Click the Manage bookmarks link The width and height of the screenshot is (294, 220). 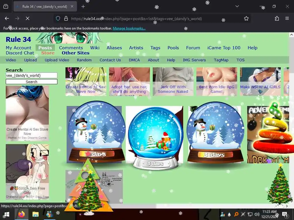point(129,28)
